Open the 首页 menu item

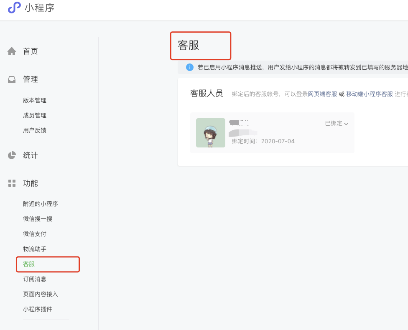(31, 51)
